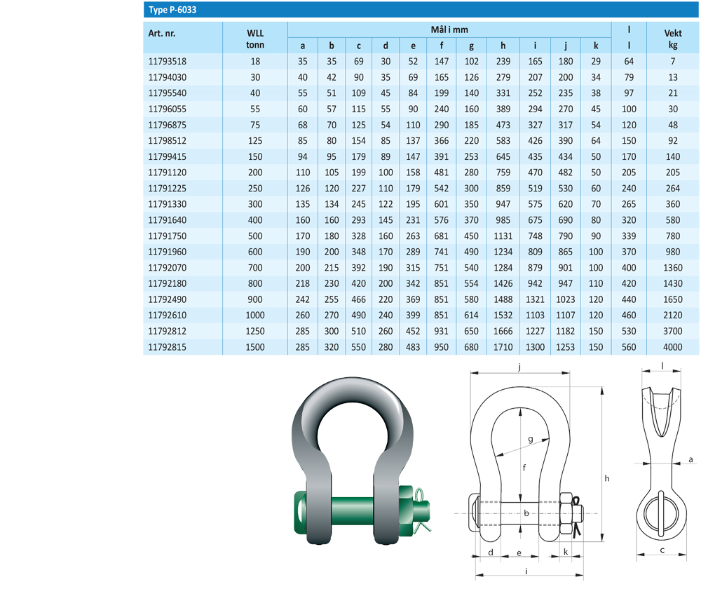Click article number 11793518
This screenshot has width=701, height=589.
click(x=167, y=62)
